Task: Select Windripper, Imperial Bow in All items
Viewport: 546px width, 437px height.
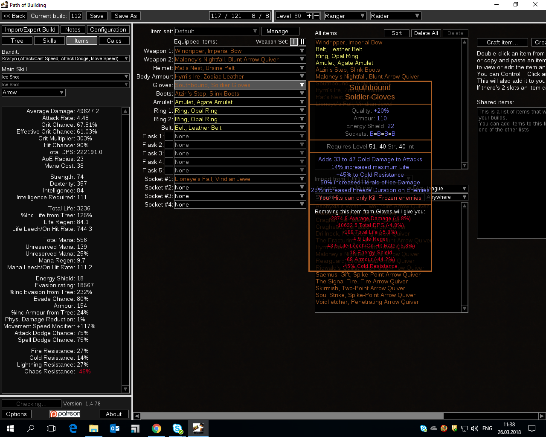Action: (x=349, y=42)
